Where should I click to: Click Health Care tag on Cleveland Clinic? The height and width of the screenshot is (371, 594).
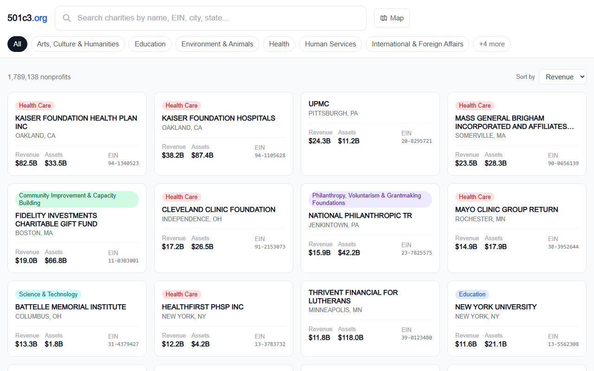pos(181,197)
